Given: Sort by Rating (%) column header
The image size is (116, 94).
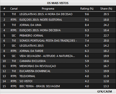Looking at the screenshot, I should click(x=87, y=9).
